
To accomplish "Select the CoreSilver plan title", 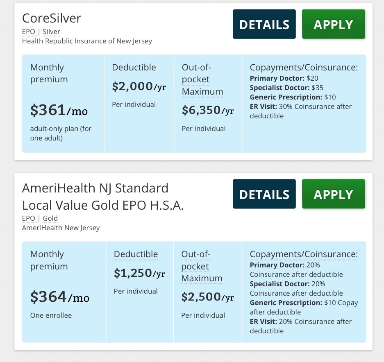I will pos(52,18).
